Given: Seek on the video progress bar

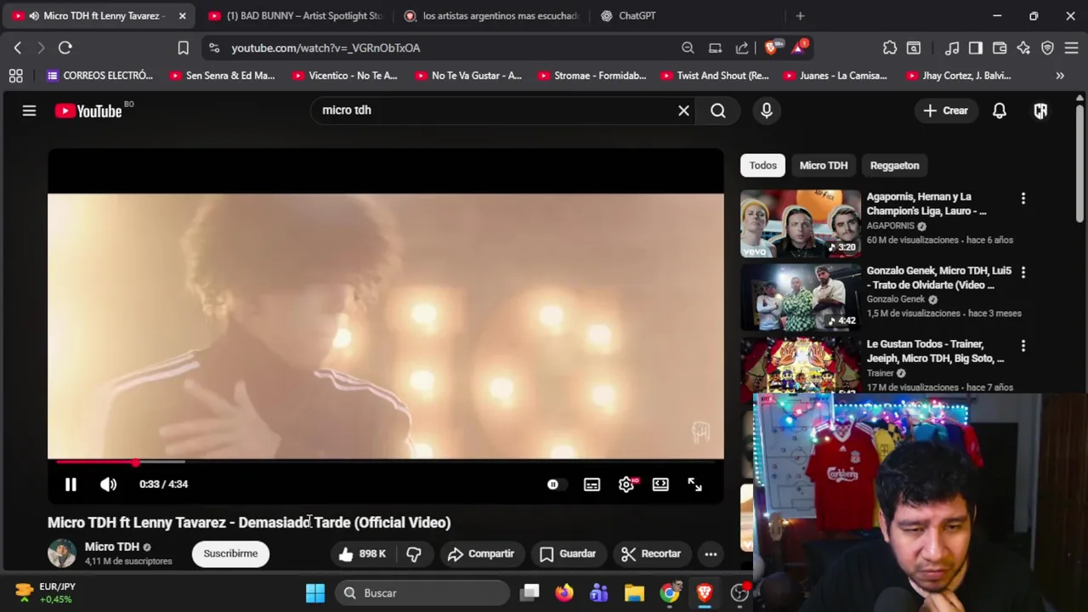Looking at the screenshot, I should (386, 462).
